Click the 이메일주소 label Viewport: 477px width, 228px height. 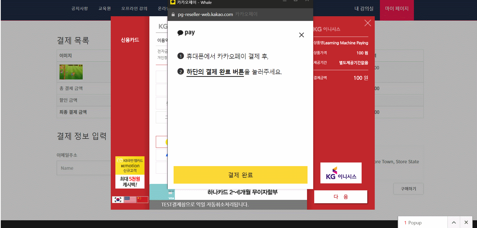(67, 155)
